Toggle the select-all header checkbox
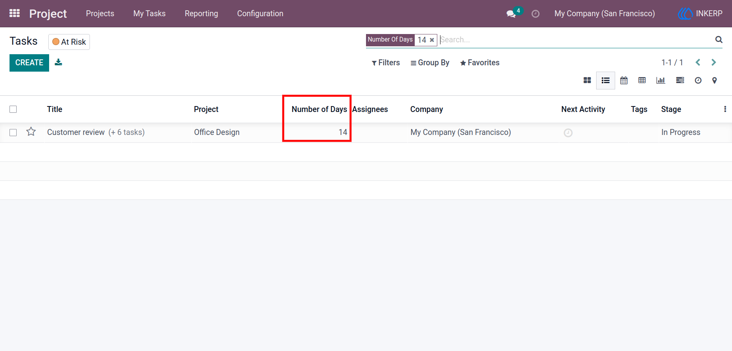The height and width of the screenshot is (351, 732). pos(13,109)
